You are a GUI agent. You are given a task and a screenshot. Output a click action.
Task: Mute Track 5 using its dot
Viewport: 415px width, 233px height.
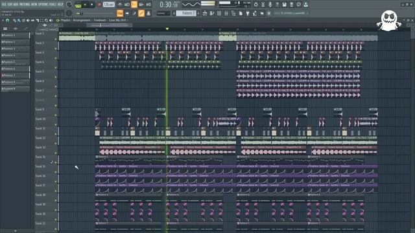56,77
